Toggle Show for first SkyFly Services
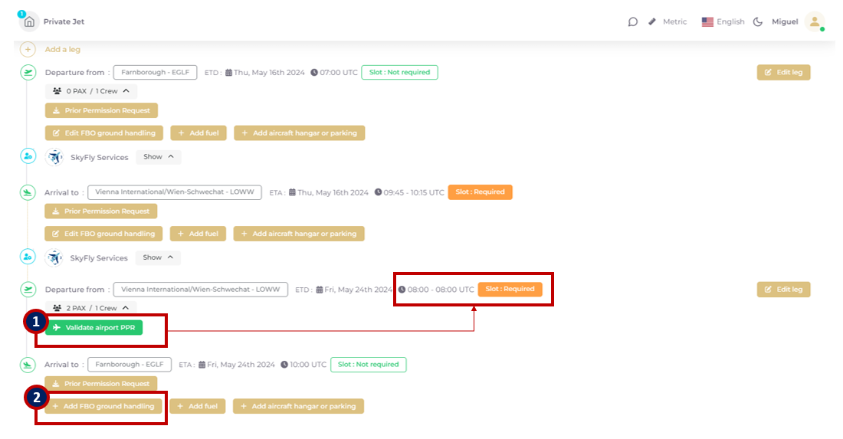This screenshot has width=843, height=439. pyautogui.click(x=158, y=156)
